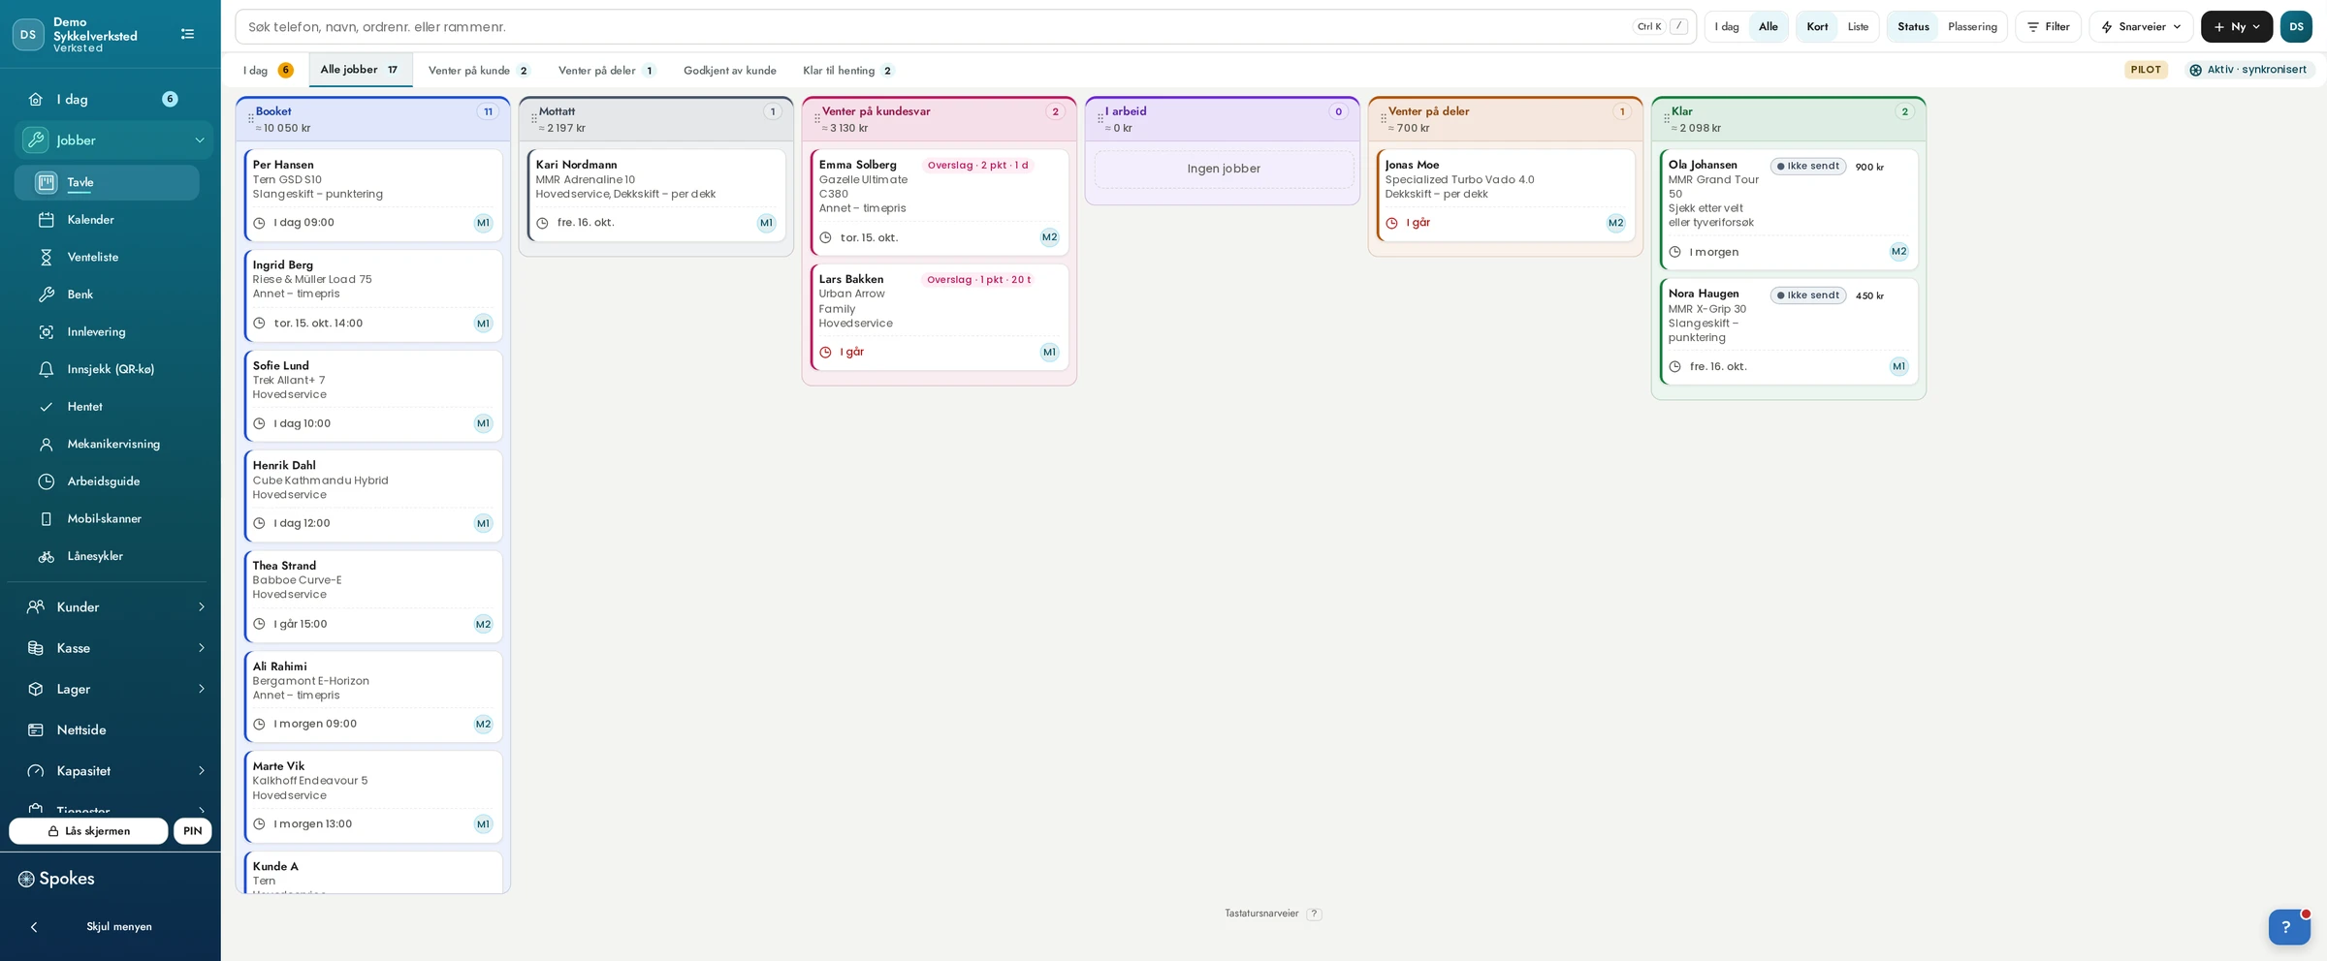Click the Lås skjermen button
Screen dimensions: 2327x961
88,831
